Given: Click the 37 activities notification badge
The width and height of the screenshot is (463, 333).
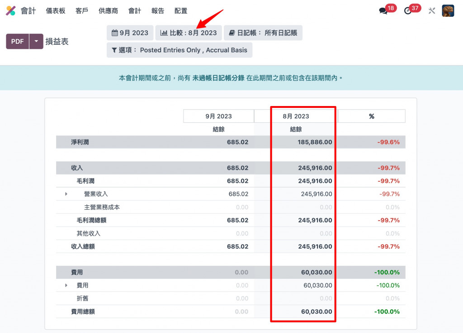Looking at the screenshot, I should point(415,8).
